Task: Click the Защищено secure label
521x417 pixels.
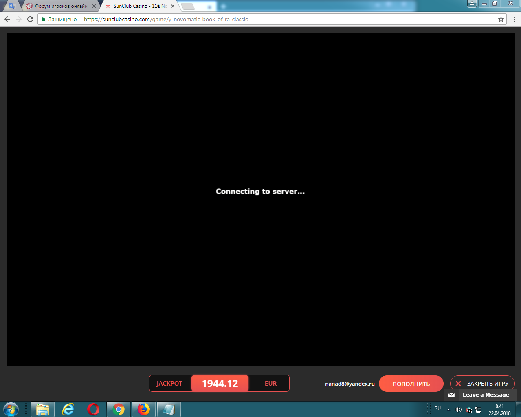Action: [62, 19]
